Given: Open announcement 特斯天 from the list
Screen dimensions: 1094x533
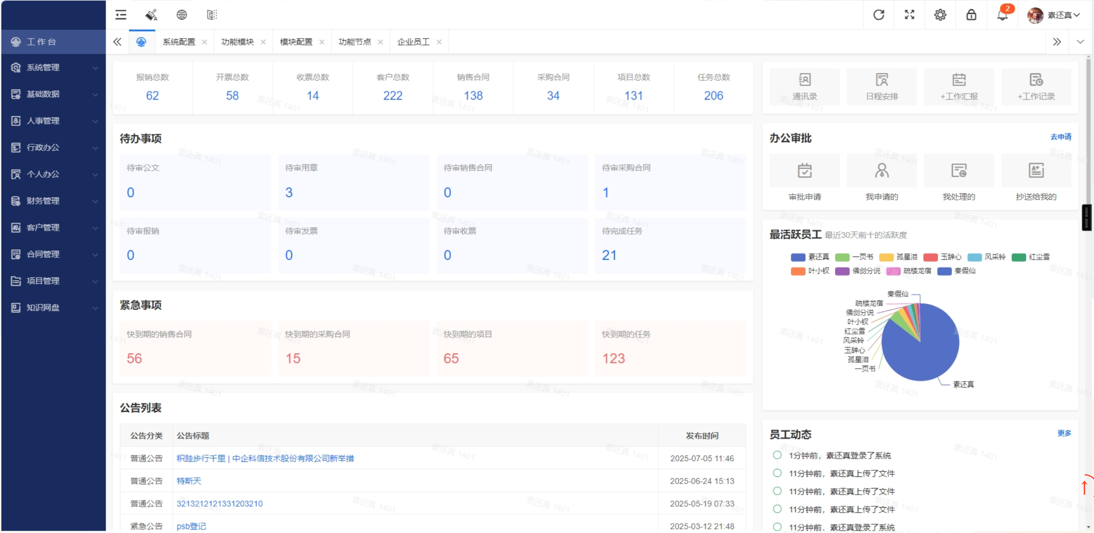Looking at the screenshot, I should (x=189, y=480).
